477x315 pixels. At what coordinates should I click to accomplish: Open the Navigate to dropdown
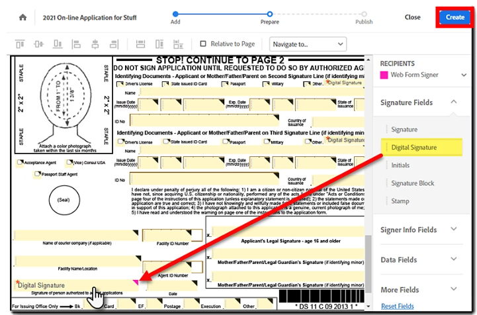pyautogui.click(x=308, y=44)
